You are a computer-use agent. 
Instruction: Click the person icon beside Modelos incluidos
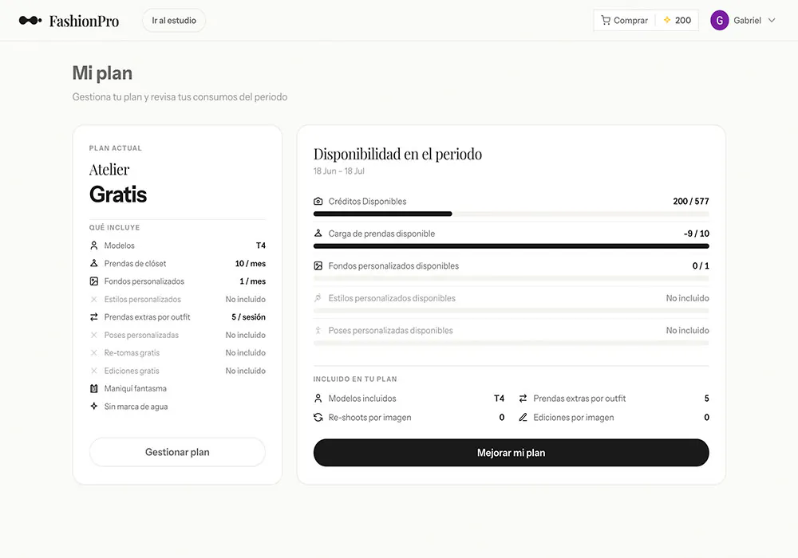318,399
